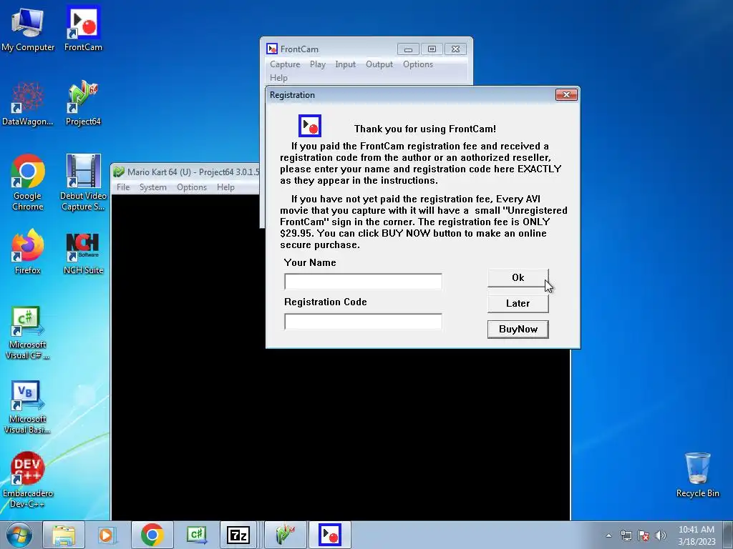Open 7-Zip from the taskbar
Screen dimensions: 733x549
tap(238, 535)
